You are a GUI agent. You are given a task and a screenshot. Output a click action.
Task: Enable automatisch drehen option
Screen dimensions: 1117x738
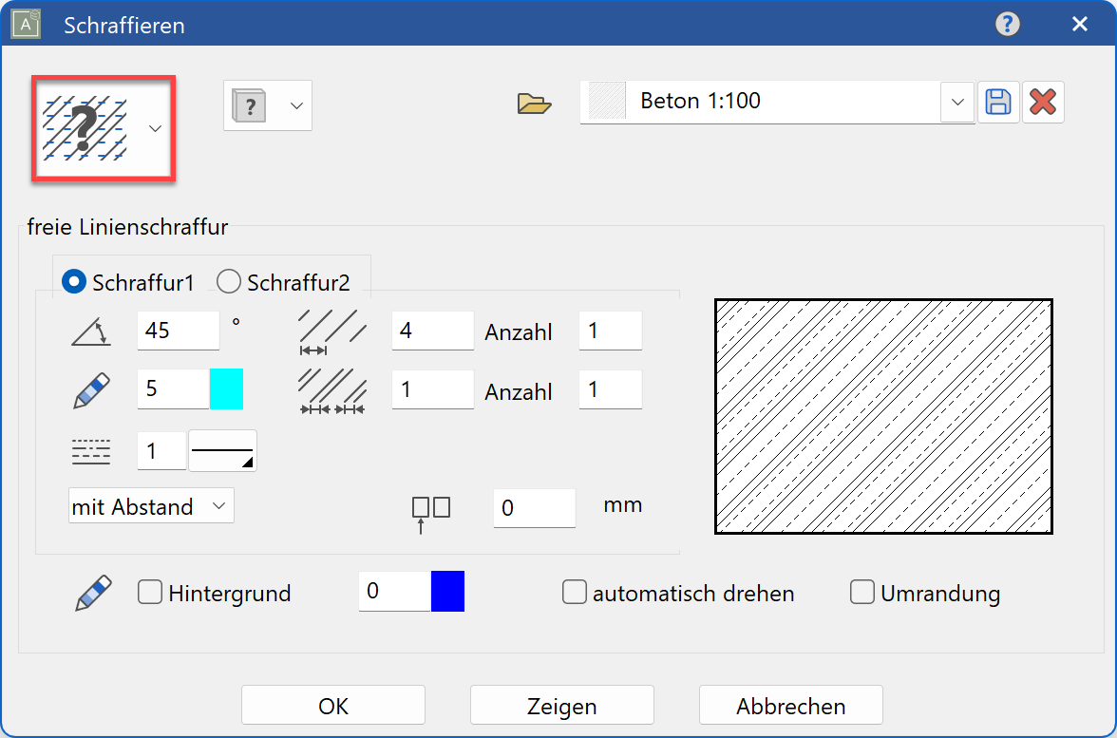click(575, 592)
